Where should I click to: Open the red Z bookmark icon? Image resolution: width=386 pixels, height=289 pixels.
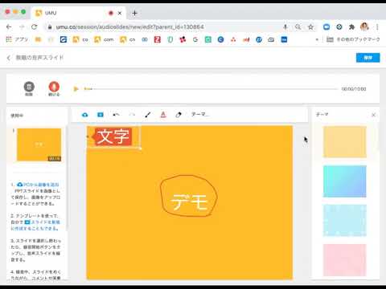point(158,39)
